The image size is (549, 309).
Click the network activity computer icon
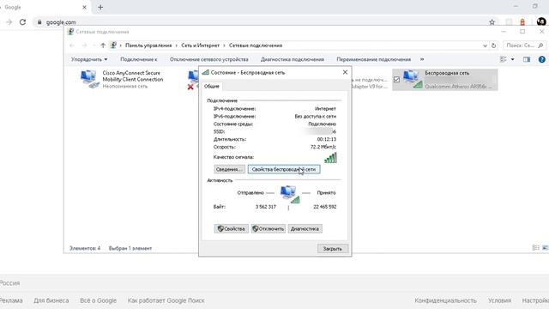tap(290, 195)
